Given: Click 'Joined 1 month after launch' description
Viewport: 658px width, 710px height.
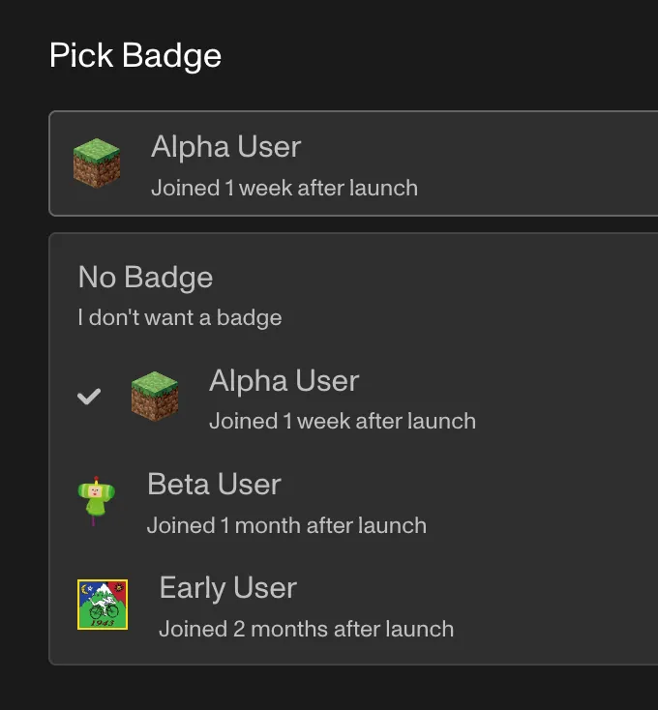Looking at the screenshot, I should pyautogui.click(x=286, y=525).
